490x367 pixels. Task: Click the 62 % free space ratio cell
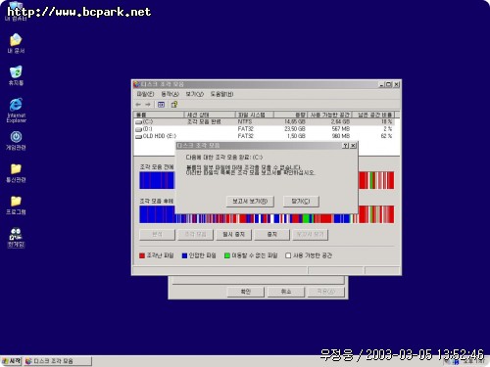pos(386,136)
